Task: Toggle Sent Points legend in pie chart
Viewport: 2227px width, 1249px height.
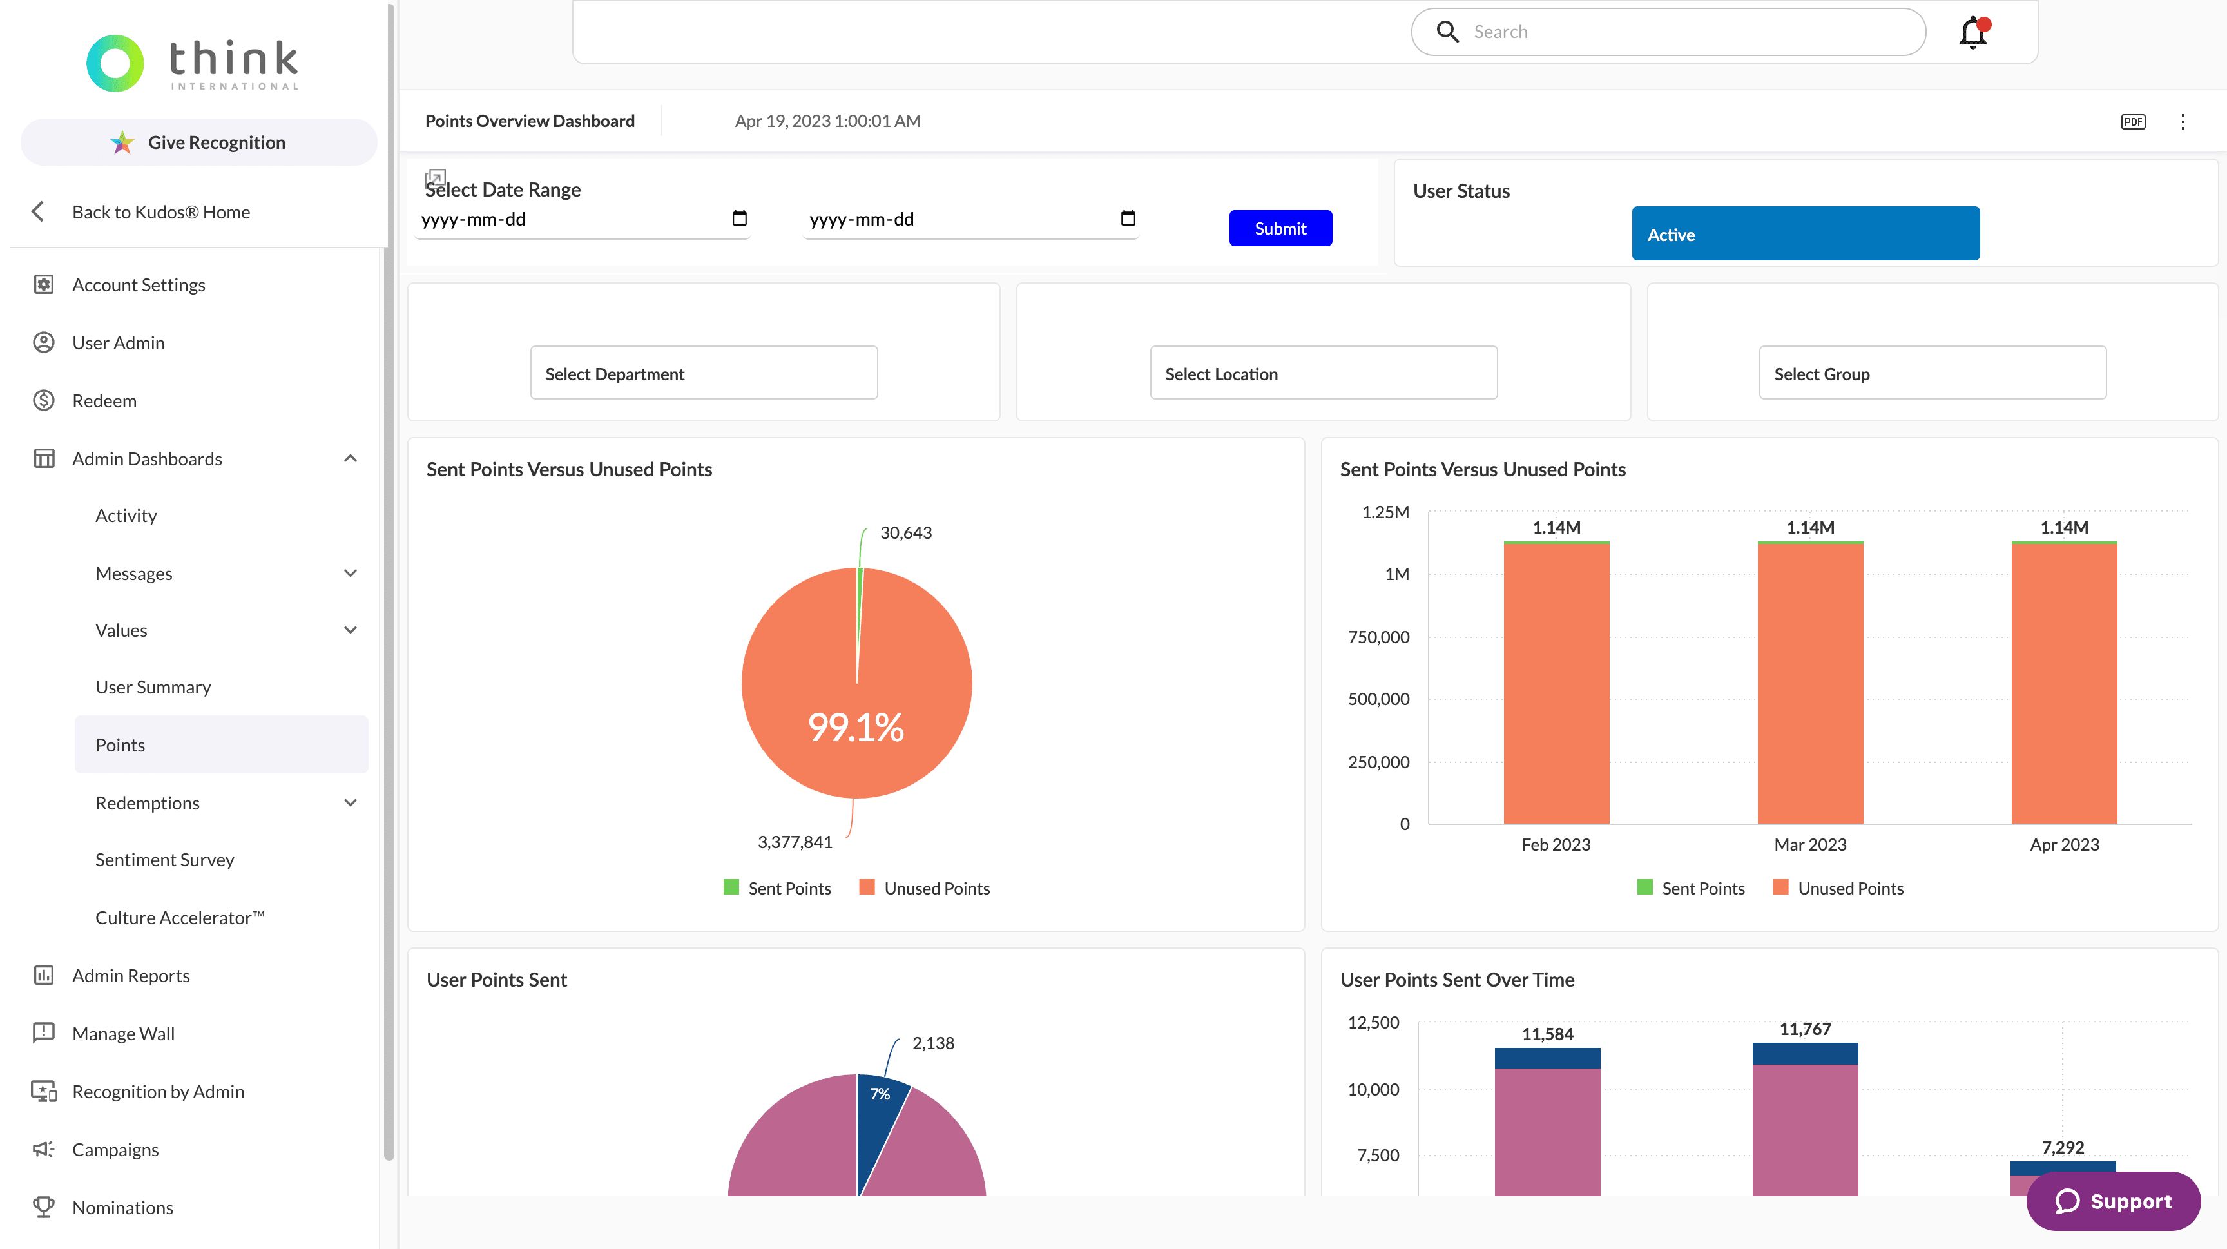Action: point(777,887)
